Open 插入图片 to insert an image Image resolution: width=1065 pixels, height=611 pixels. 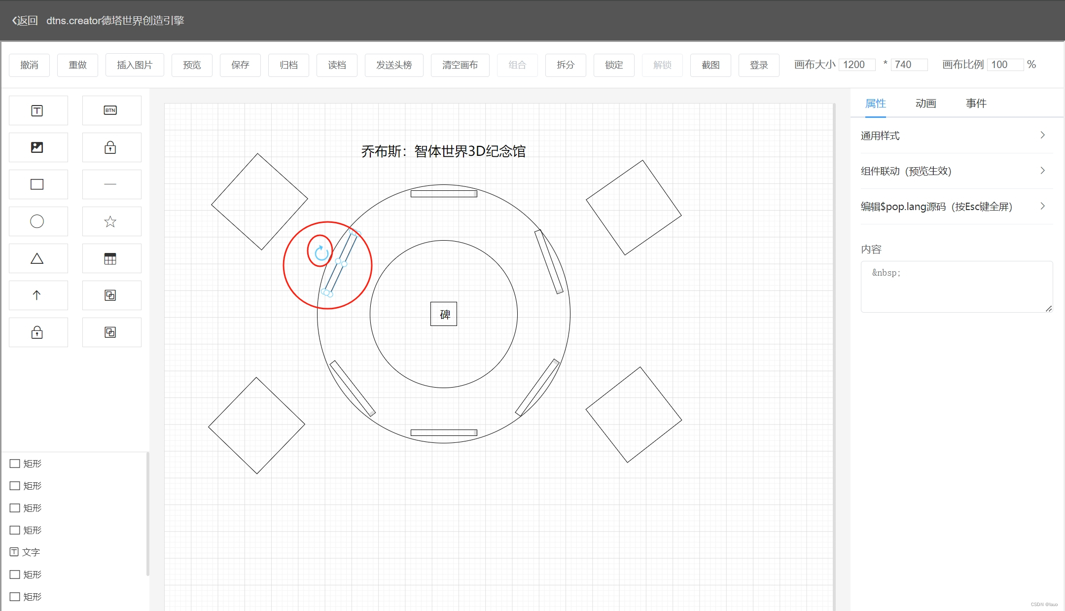pyautogui.click(x=135, y=65)
